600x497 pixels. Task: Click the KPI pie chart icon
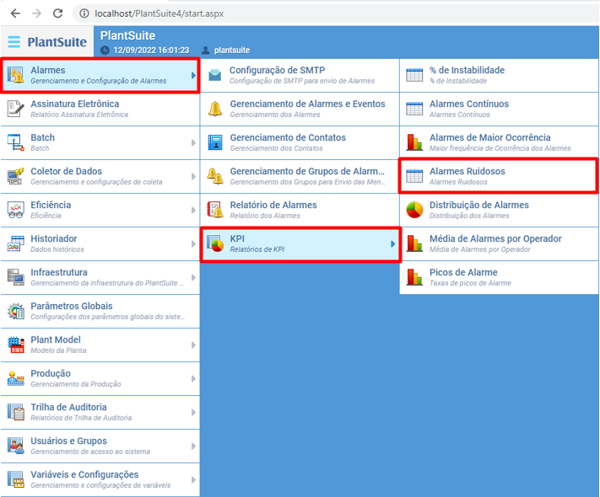click(215, 243)
